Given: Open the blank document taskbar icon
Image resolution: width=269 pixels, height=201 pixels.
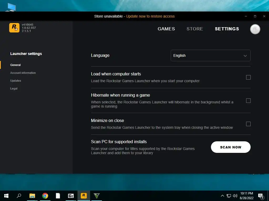Looking at the screenshot, I should (58, 196).
